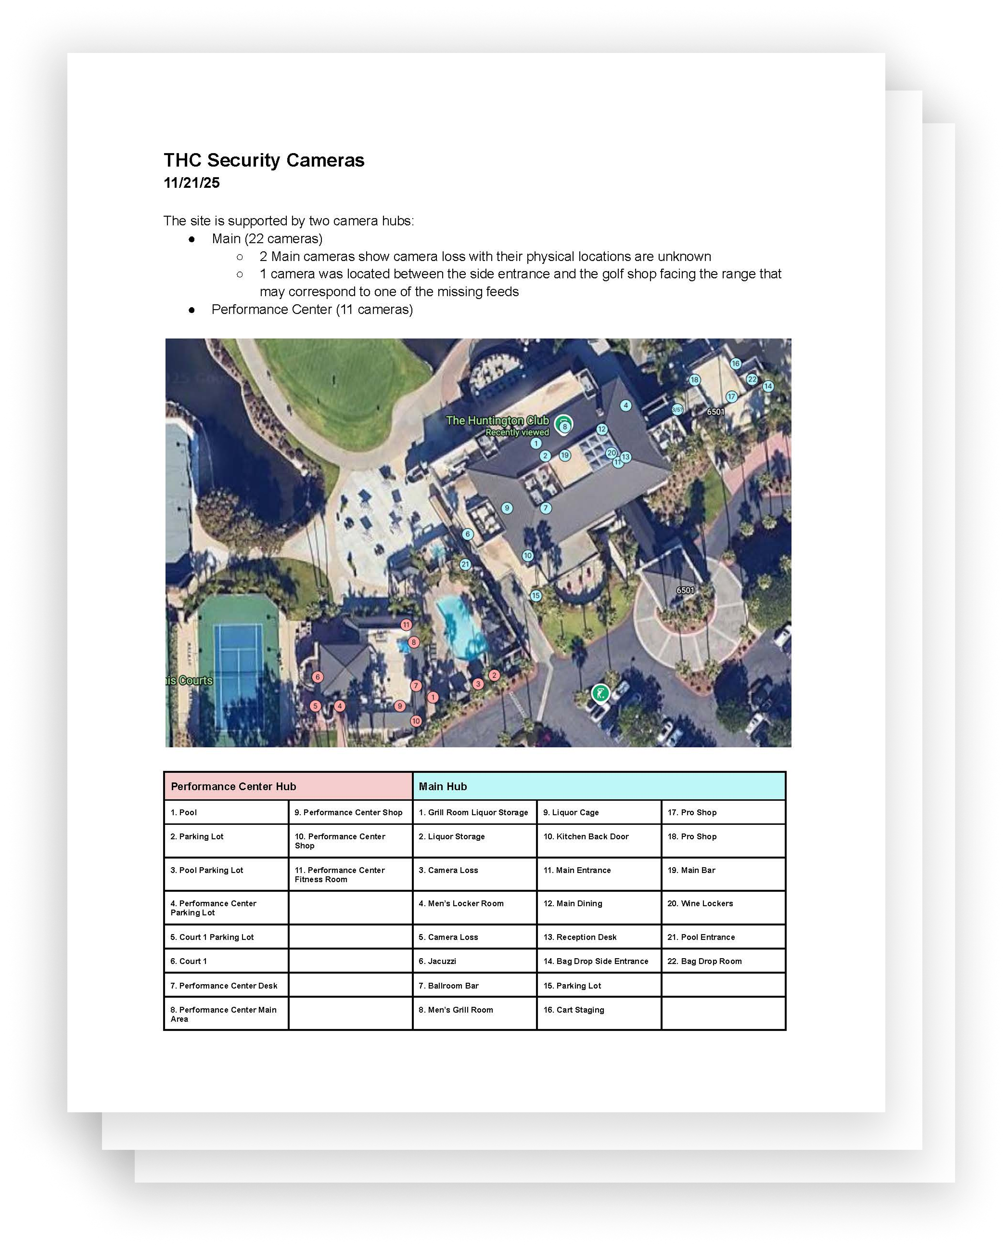Screen dimensions: 1008x1250
Task: Click red marker 6 beside tennis court
Action: pos(317,677)
